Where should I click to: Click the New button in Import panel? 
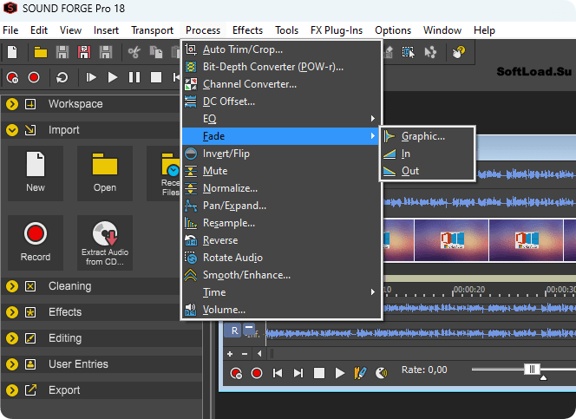coord(36,173)
